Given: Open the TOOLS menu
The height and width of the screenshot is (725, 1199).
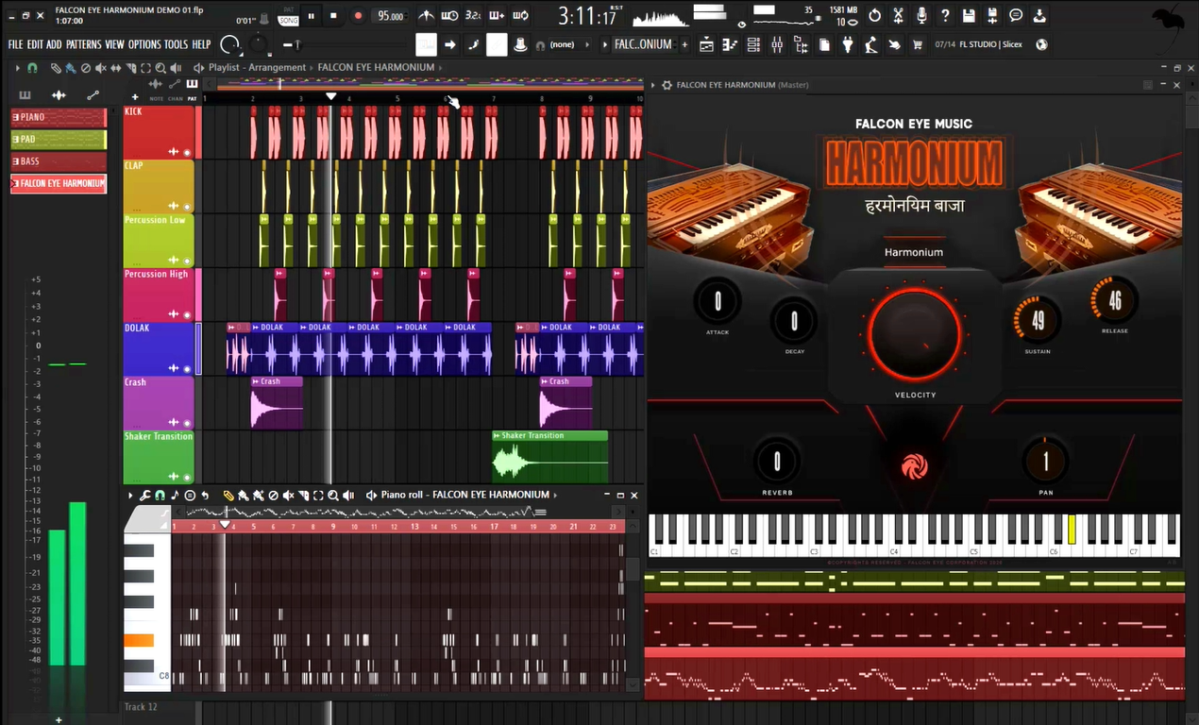Looking at the screenshot, I should (x=176, y=44).
